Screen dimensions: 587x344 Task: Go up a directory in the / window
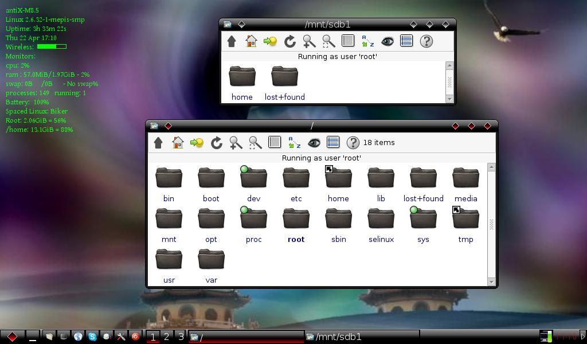tap(158, 143)
